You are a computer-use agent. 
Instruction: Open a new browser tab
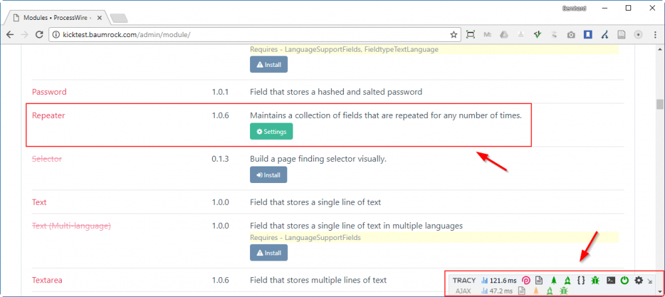tap(118, 18)
